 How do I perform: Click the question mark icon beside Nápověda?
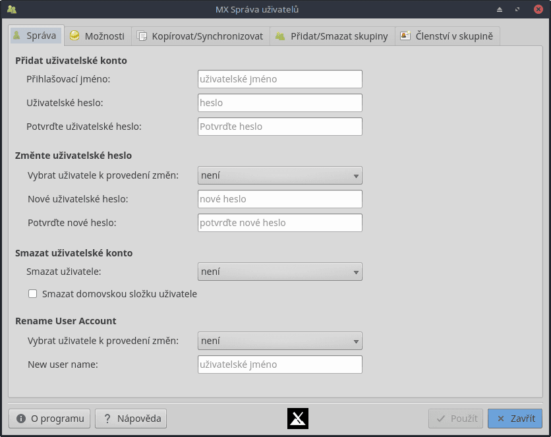tap(109, 418)
